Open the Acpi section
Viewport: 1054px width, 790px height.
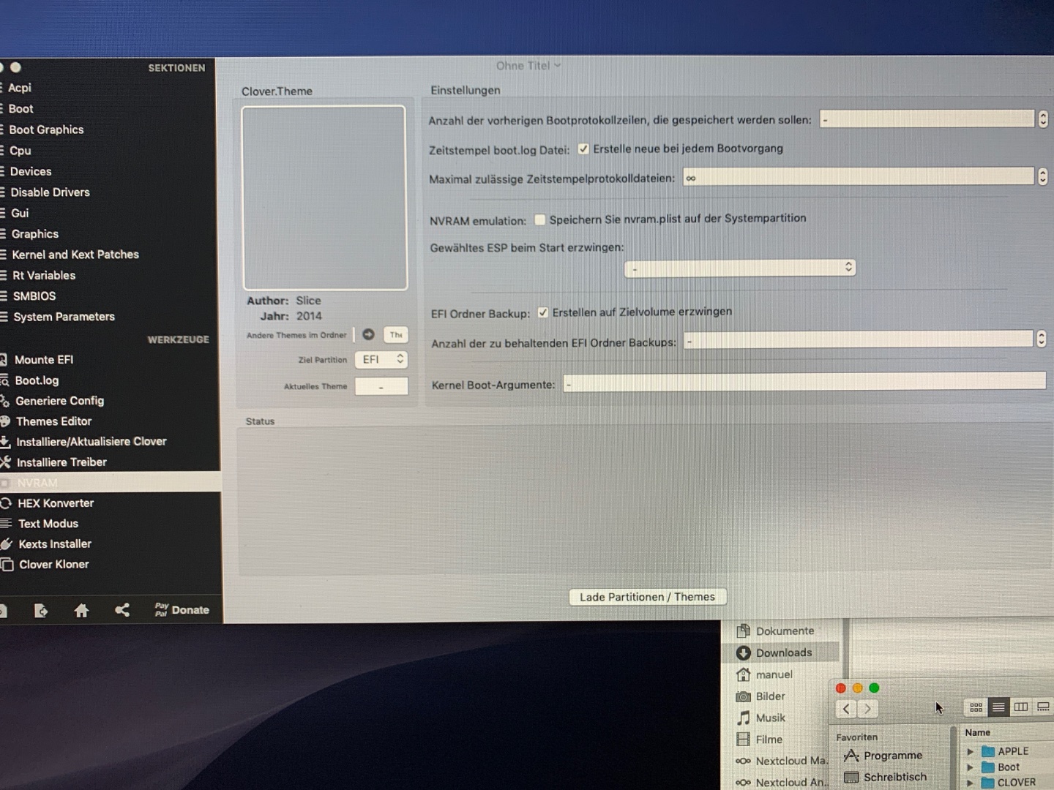[x=20, y=88]
